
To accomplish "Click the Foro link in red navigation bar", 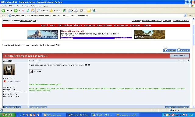I will 52,25.
